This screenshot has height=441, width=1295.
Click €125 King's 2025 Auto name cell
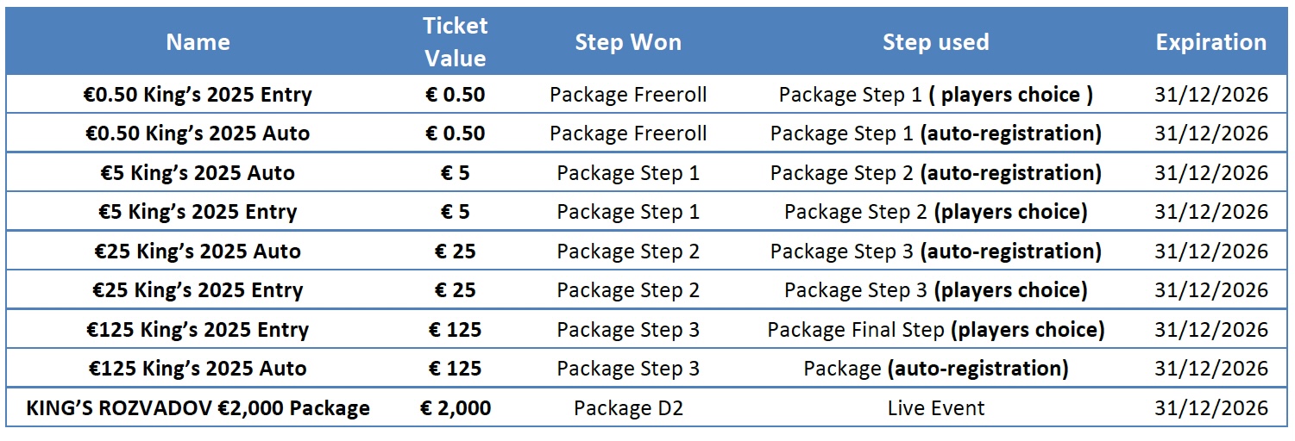(x=198, y=369)
